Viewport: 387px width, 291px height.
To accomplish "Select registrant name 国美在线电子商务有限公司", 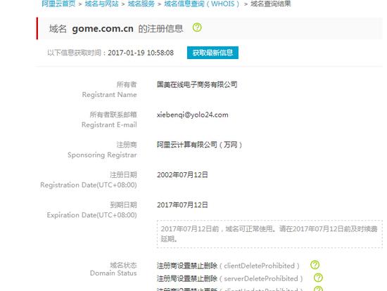I will coord(197,84).
